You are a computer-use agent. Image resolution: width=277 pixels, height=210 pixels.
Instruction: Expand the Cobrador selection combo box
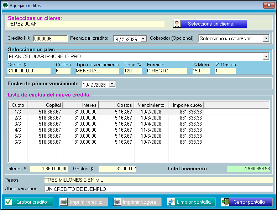[266, 38]
